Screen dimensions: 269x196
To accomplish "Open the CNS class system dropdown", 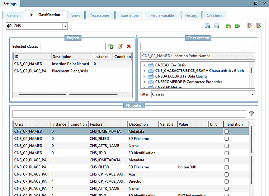I will pos(65,26).
